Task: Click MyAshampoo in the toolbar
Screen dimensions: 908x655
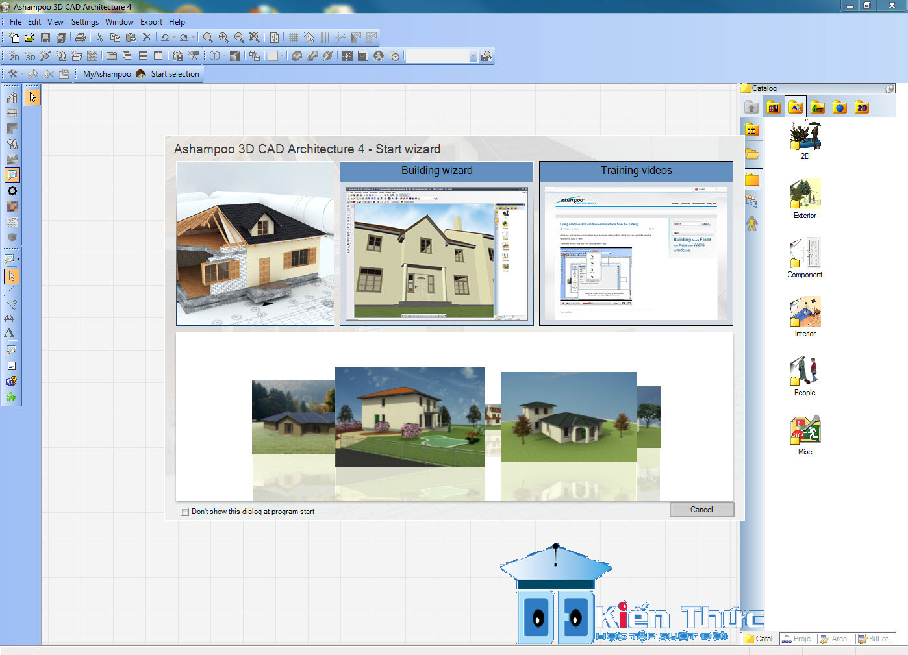Action: pyautogui.click(x=107, y=74)
